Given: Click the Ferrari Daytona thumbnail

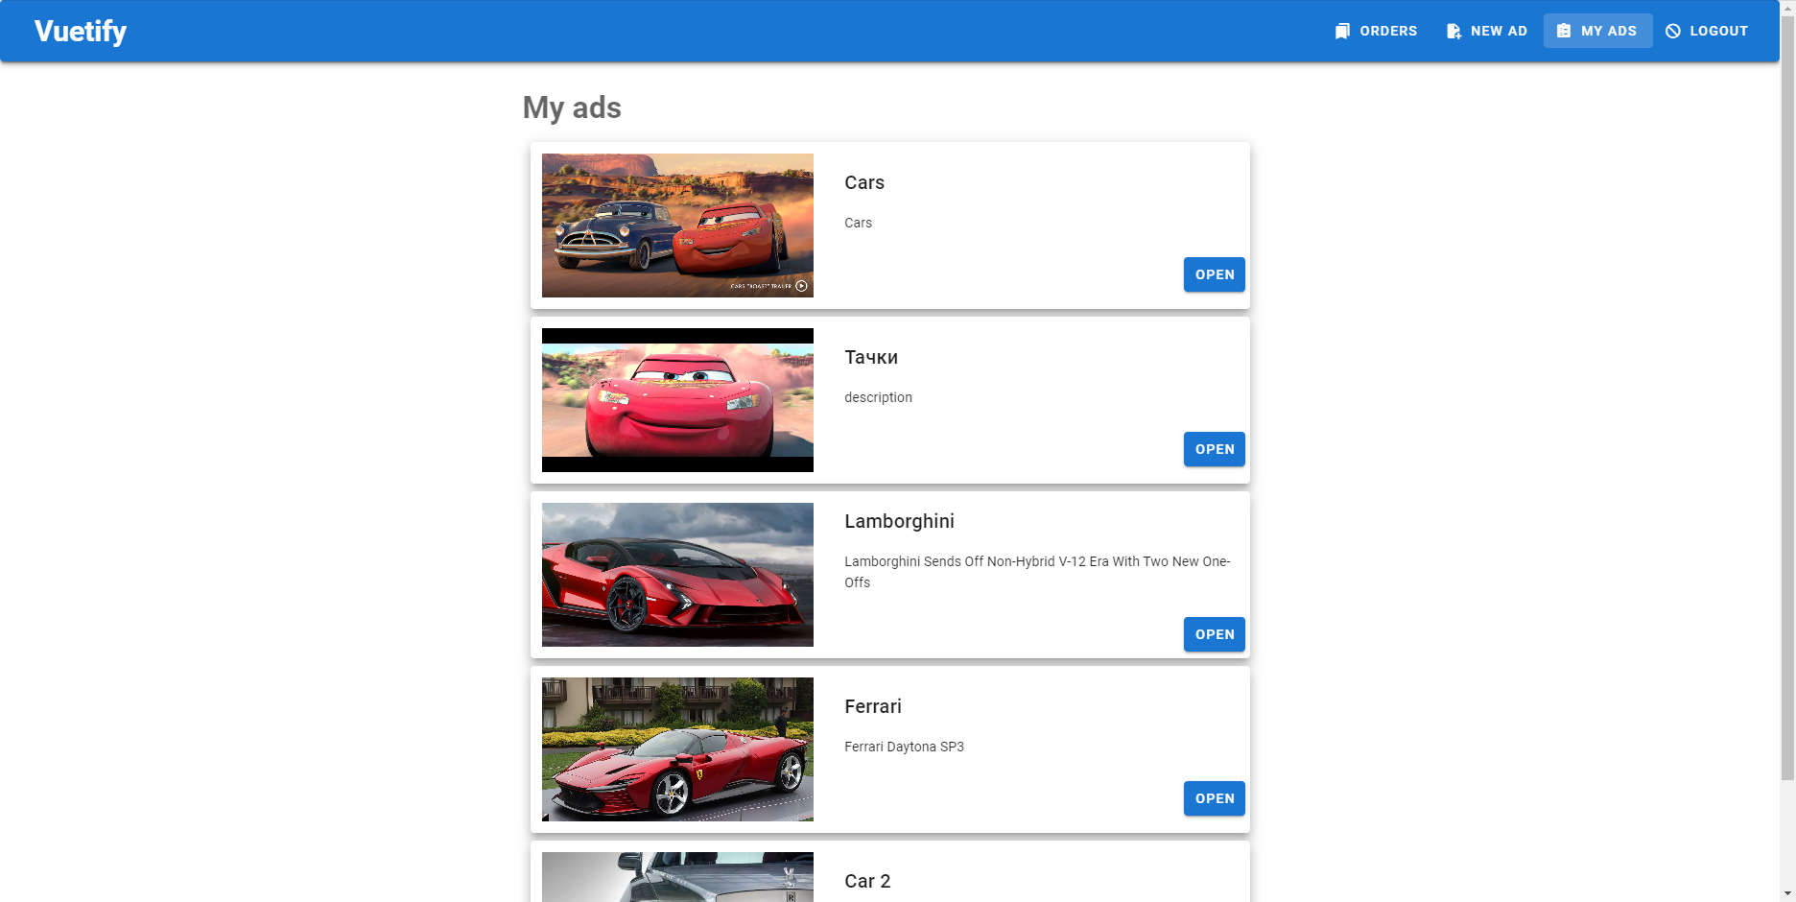Looking at the screenshot, I should (x=677, y=749).
